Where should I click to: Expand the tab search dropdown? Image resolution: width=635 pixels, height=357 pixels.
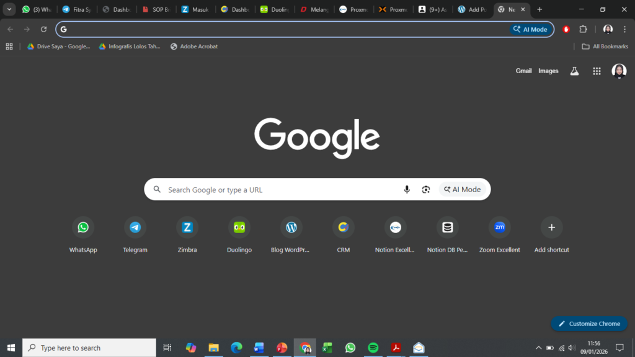tap(9, 9)
